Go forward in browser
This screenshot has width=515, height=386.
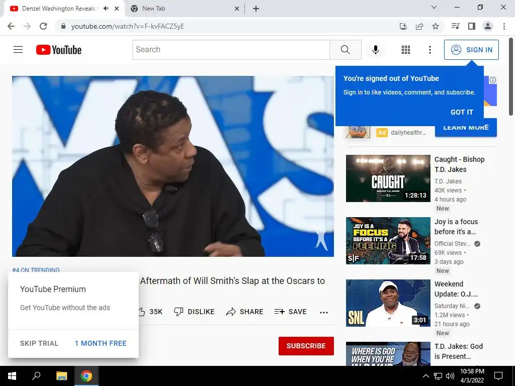click(x=27, y=26)
